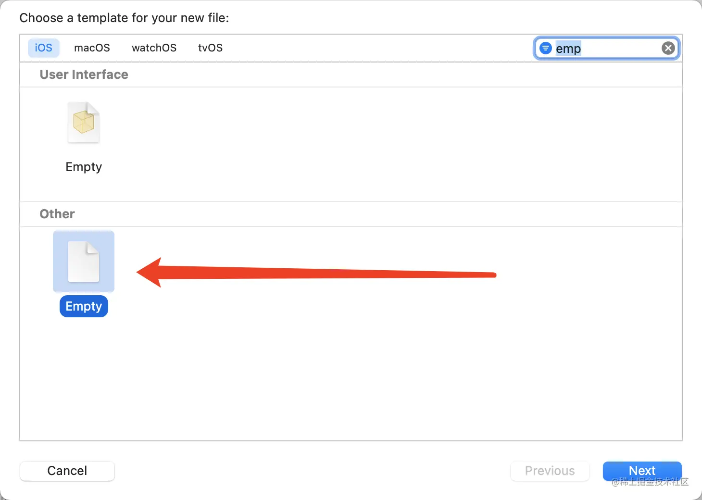Click the Empty label under User Interface
The image size is (702, 500).
[84, 167]
